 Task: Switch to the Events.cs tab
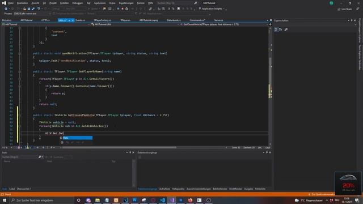[80, 20]
